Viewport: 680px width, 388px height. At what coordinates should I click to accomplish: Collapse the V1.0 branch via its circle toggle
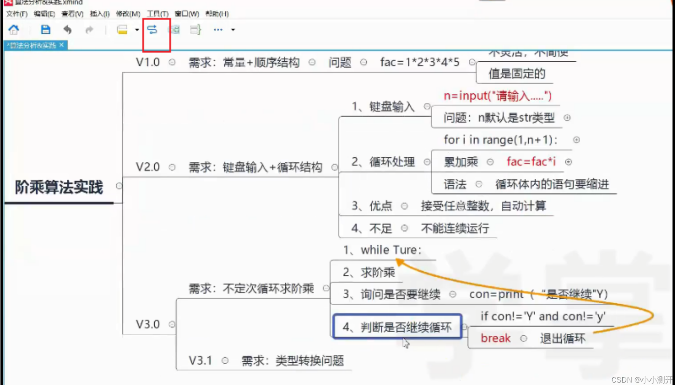pyautogui.click(x=172, y=63)
